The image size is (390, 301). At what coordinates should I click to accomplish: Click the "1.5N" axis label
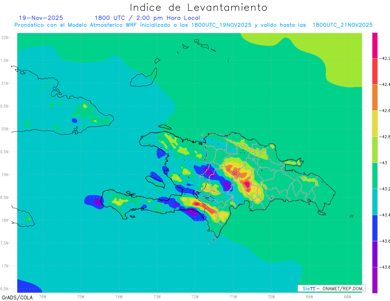point(5,60)
